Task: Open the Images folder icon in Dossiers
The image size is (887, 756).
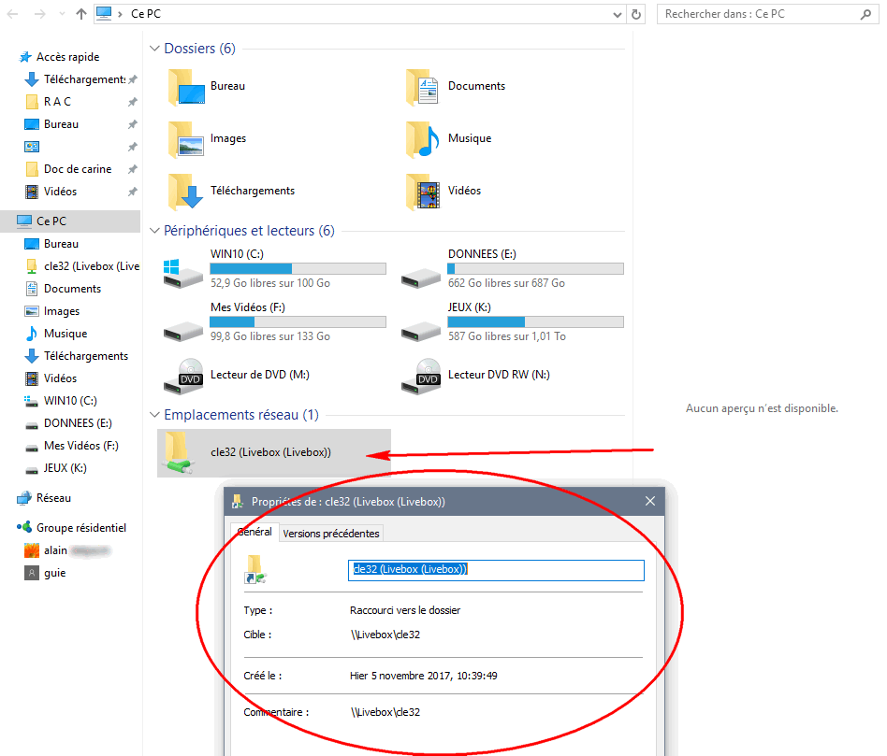Action: [x=186, y=139]
